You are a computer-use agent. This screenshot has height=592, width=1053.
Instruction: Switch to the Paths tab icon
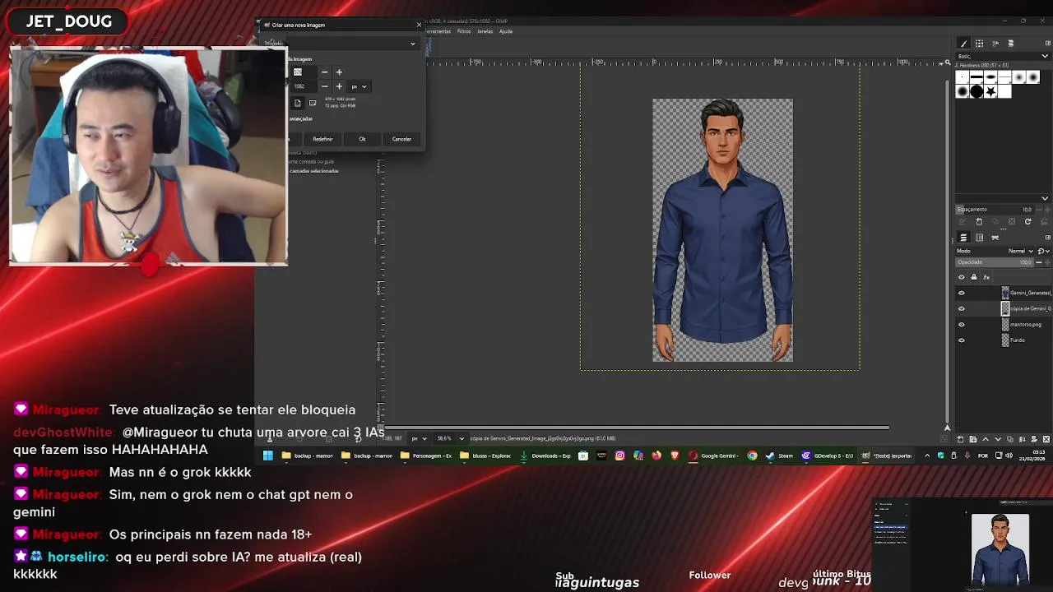coord(995,238)
